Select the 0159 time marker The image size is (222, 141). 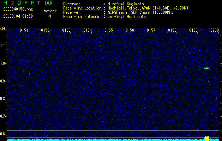(193, 31)
